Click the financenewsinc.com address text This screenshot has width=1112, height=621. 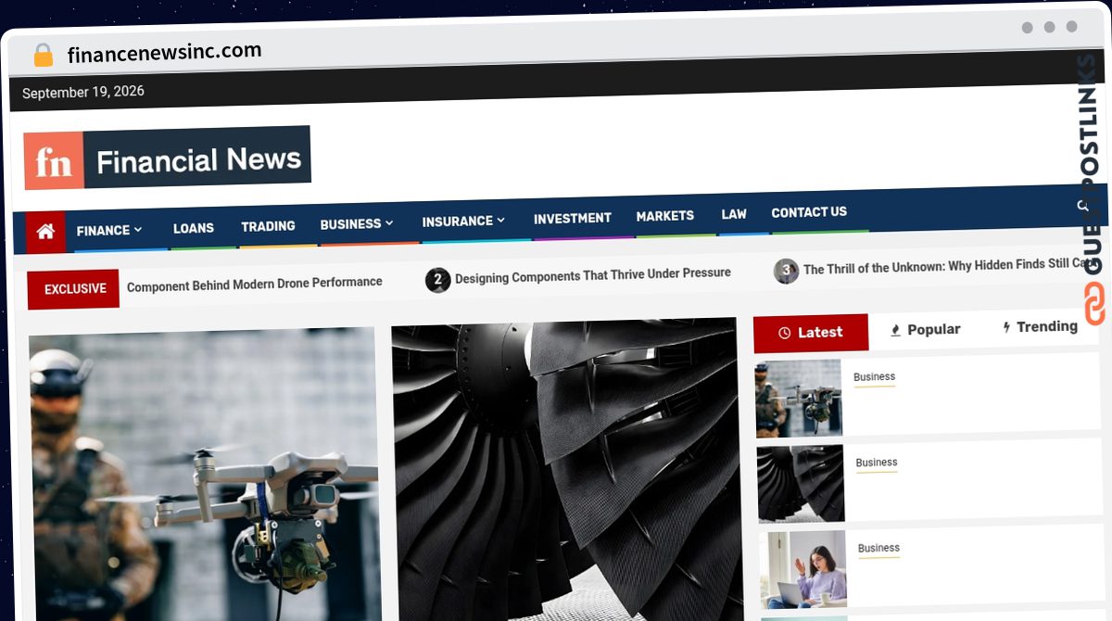[165, 52]
